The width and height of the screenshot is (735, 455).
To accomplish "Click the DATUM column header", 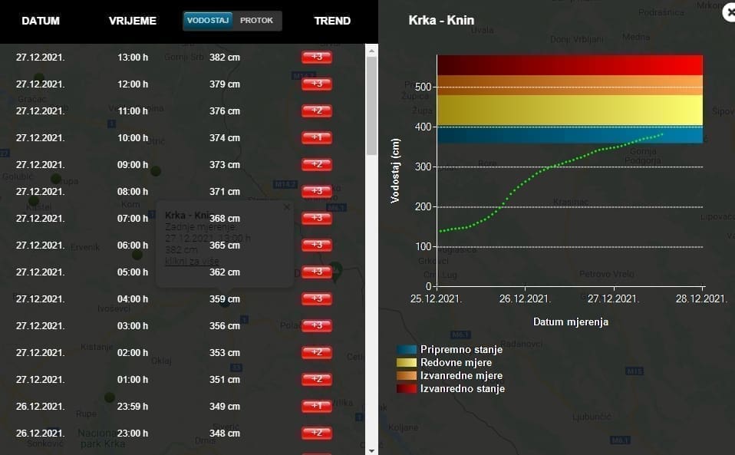I will [x=41, y=21].
